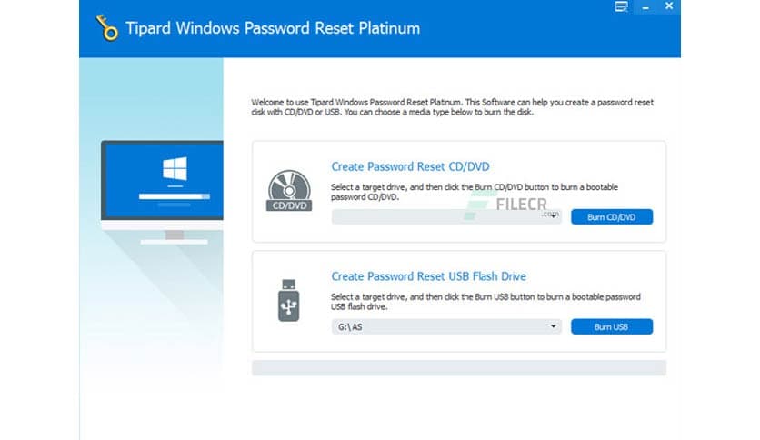Open the menu icon in title bar

coord(621,6)
